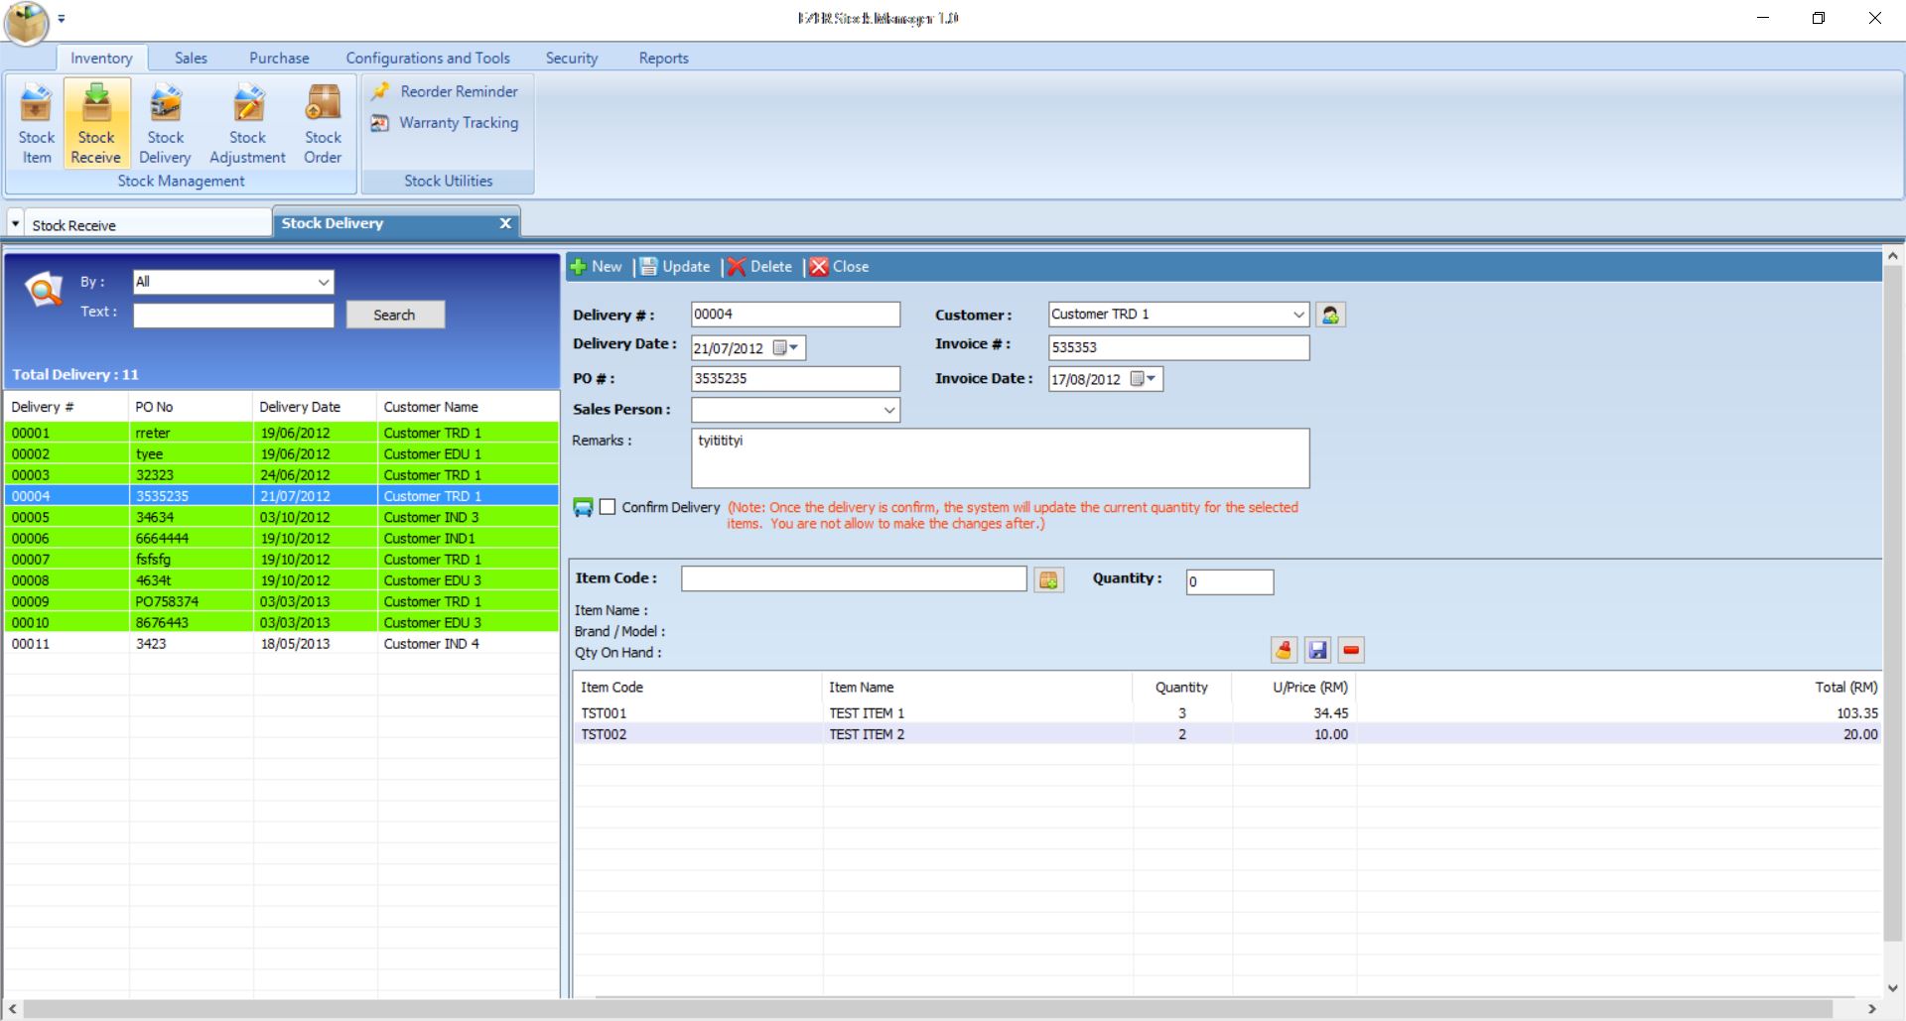Select delivery row 00001 rreter

[282, 433]
